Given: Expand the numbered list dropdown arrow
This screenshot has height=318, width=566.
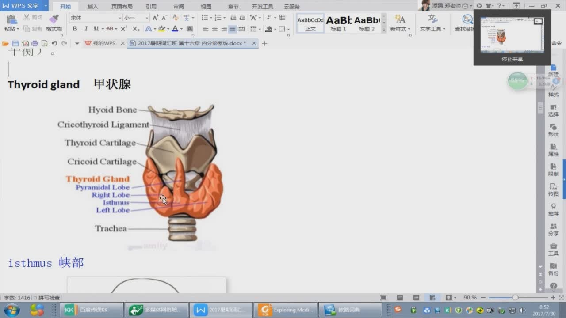Looking at the screenshot, I should click(x=224, y=18).
